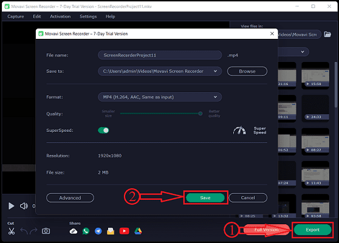339x243 pixels.
Task: Expand the dropdown behind the dialog
Action: pos(303,52)
